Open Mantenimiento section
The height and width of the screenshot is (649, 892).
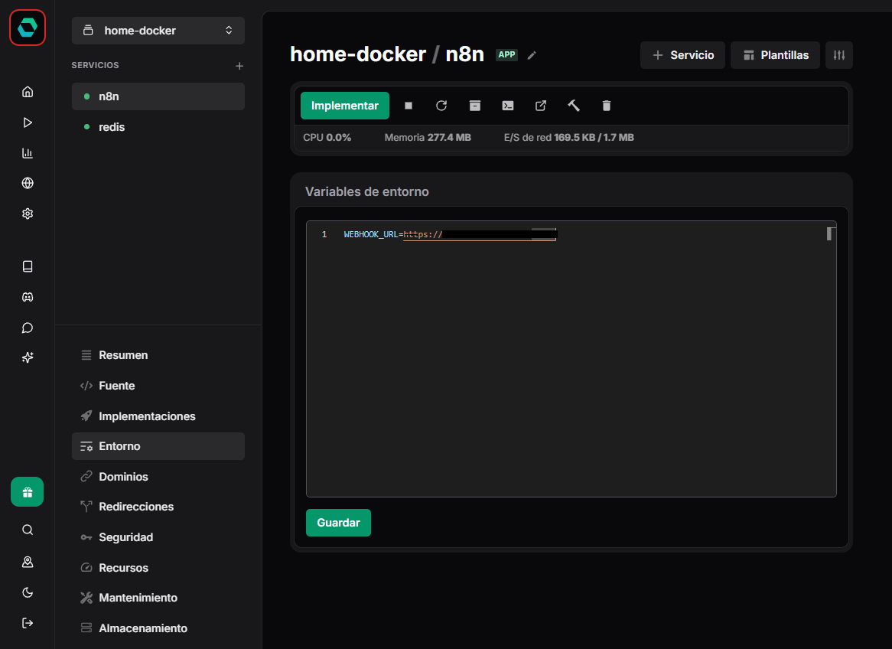[x=158, y=598]
